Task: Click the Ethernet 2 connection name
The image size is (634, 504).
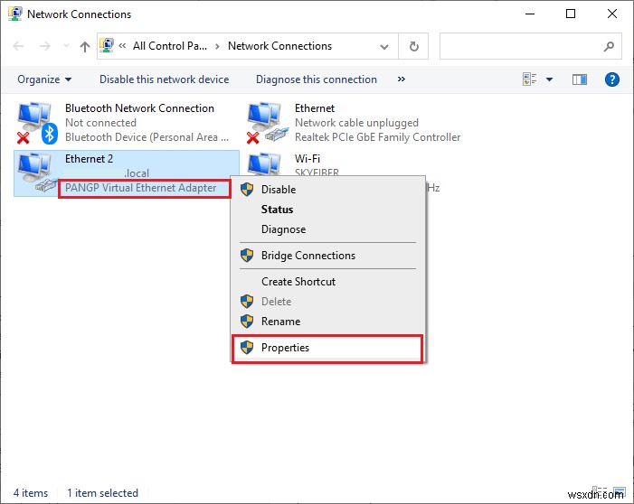Action: point(89,159)
